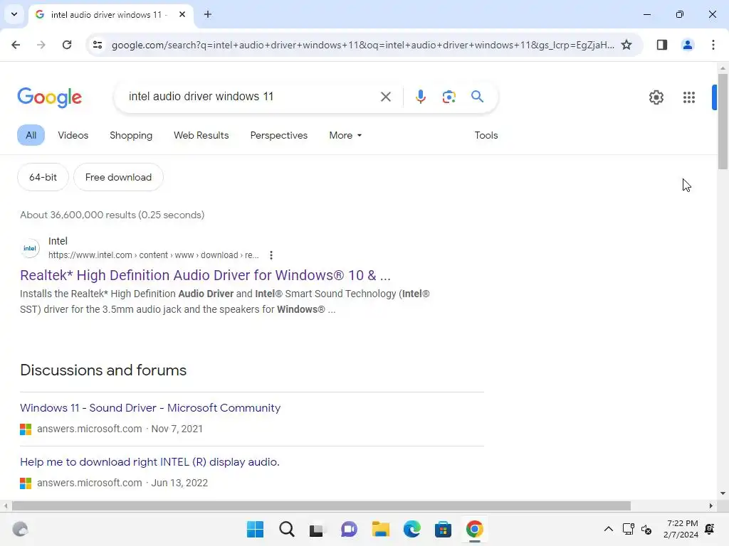
Task: Click the vertical scrollbar thumb
Action: pyautogui.click(x=723, y=122)
